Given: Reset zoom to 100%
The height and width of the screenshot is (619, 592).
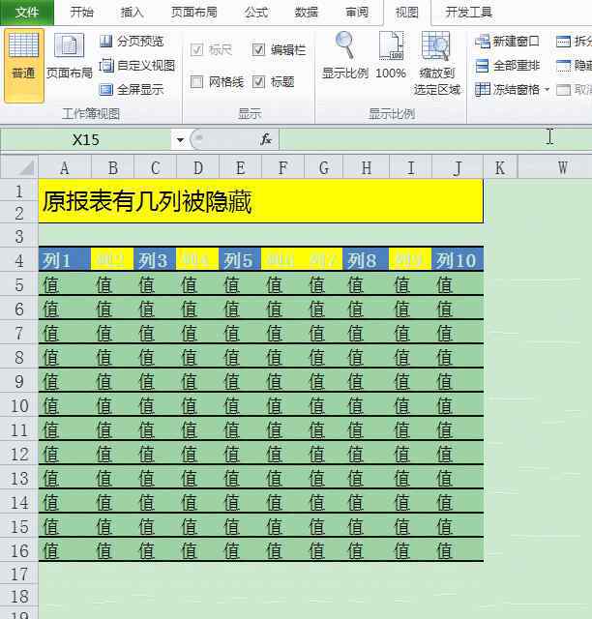Looking at the screenshot, I should pos(391,55).
